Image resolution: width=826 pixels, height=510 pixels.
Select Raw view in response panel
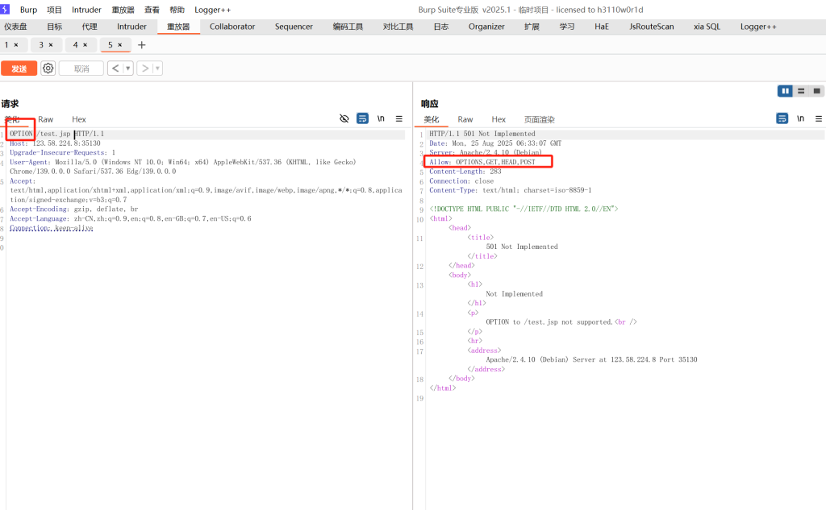pos(465,119)
